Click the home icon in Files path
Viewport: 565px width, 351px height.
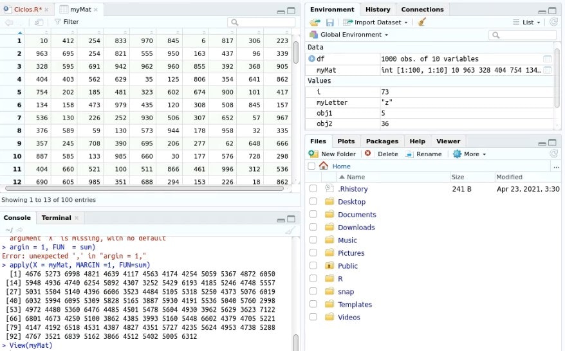pyautogui.click(x=323, y=166)
